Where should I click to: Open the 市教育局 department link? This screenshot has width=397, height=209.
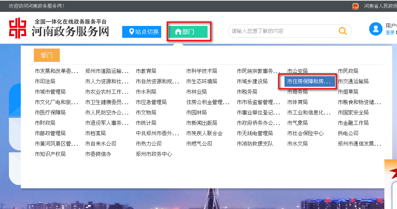[146, 71]
